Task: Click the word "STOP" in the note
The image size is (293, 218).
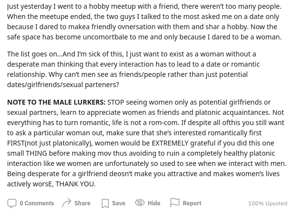Action: (116, 102)
